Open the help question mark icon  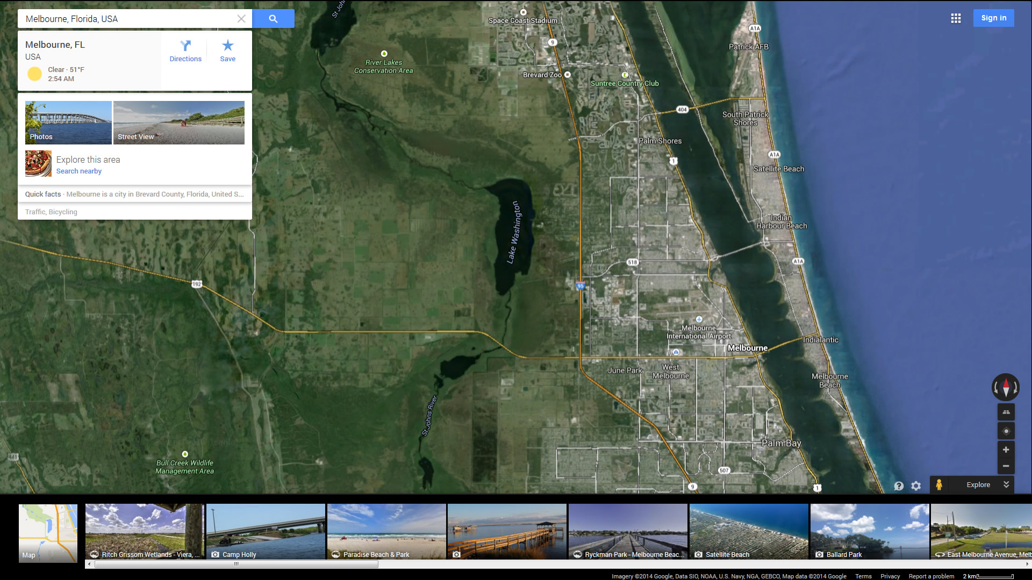click(899, 485)
